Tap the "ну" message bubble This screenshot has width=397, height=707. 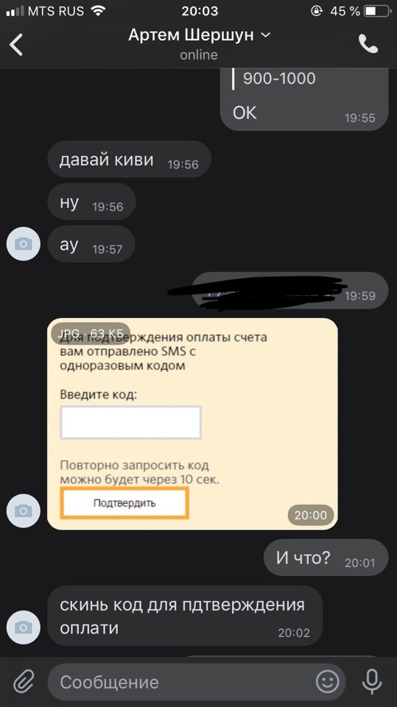click(91, 203)
